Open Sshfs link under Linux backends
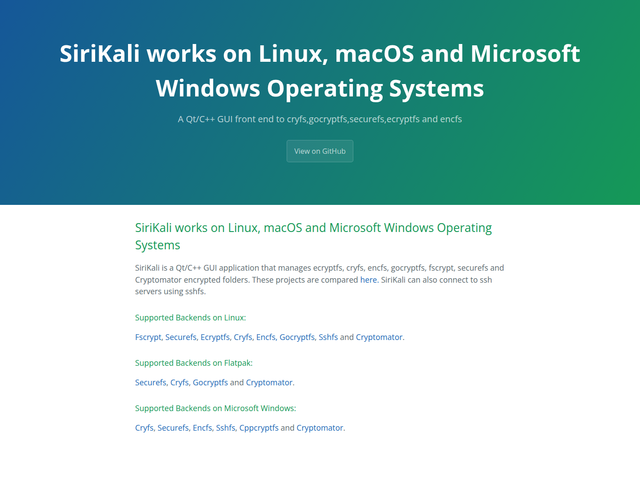This screenshot has width=640, height=480. click(x=328, y=337)
